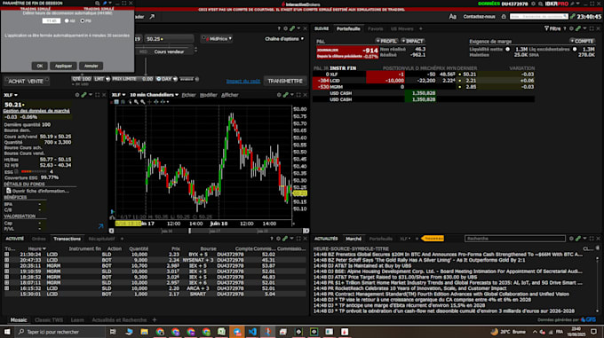Expand 20:35:11 MGRM transaction row

pos(6,266)
